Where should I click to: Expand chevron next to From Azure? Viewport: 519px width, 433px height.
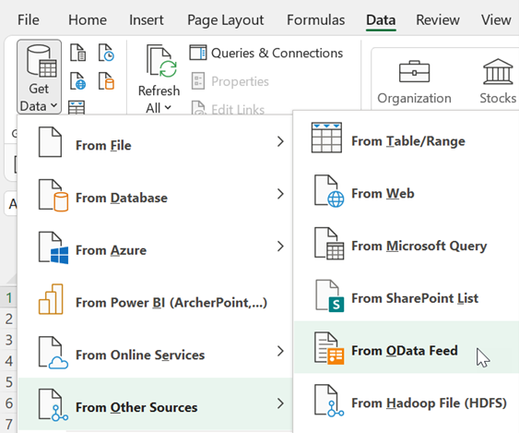(280, 247)
